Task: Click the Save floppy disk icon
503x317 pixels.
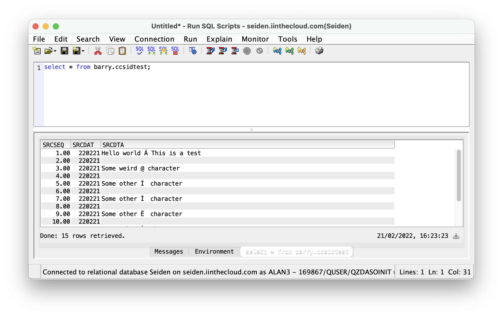Action: (64, 51)
